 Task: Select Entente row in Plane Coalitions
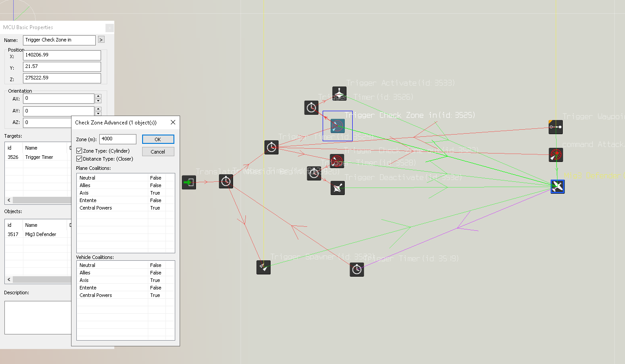pyautogui.click(x=126, y=200)
